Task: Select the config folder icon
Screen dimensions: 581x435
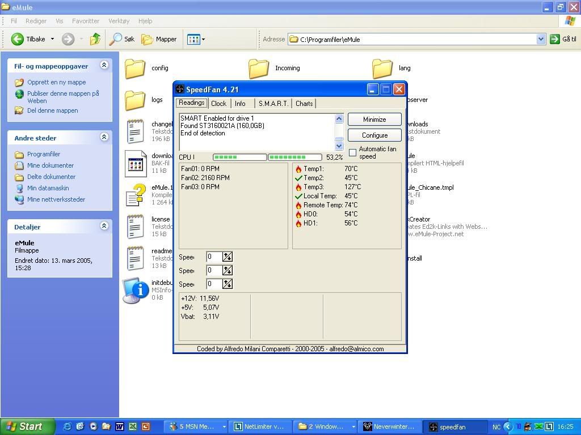Action: (135, 69)
